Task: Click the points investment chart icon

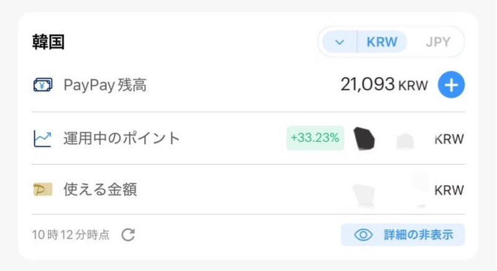Action: click(43, 138)
